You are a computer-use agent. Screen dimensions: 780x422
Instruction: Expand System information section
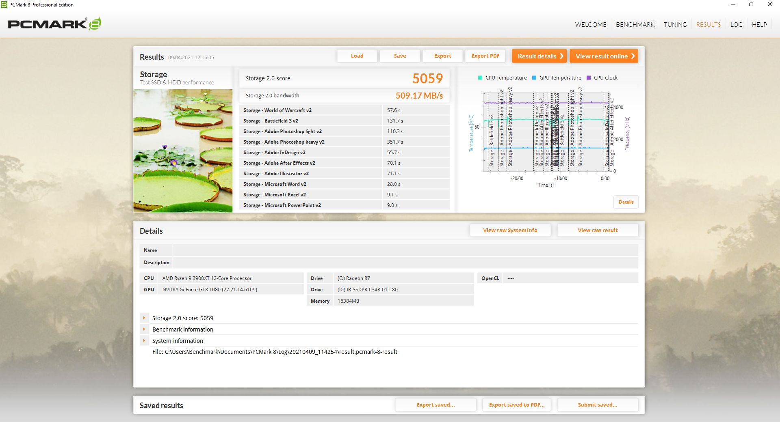point(144,340)
